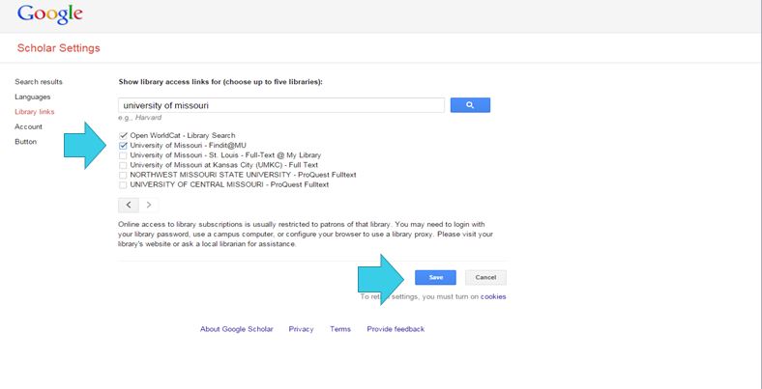
Task: Select the Library links section
Action: (35, 112)
